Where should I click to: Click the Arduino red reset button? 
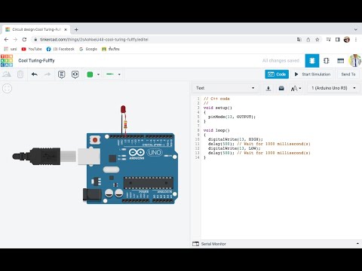pyautogui.click(x=95, y=140)
